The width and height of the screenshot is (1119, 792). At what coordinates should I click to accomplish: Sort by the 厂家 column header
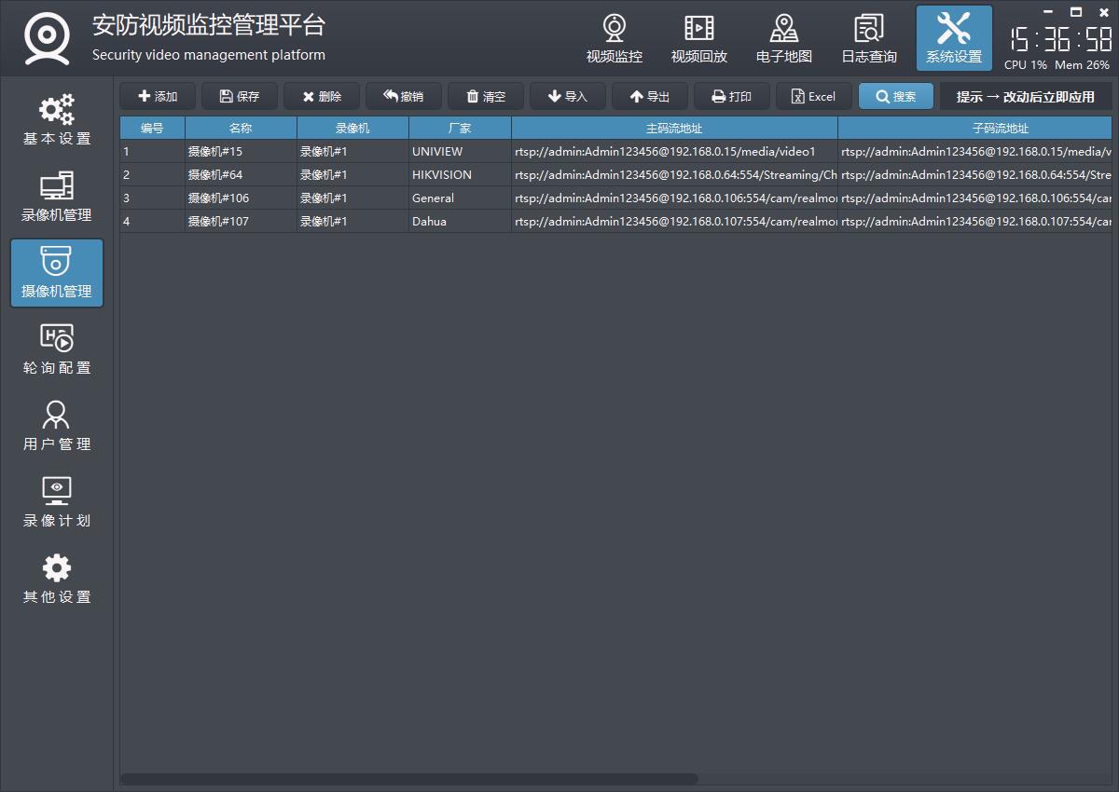(460, 128)
